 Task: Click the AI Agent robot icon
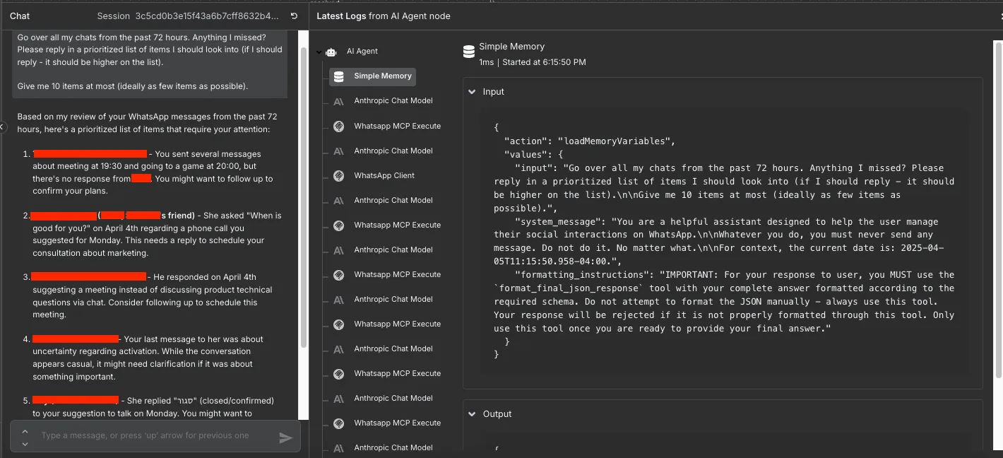(x=332, y=52)
